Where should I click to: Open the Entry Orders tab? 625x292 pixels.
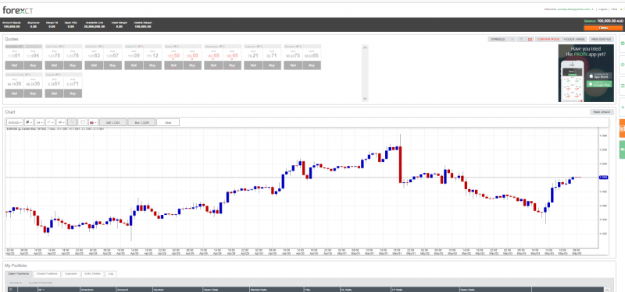coord(92,274)
